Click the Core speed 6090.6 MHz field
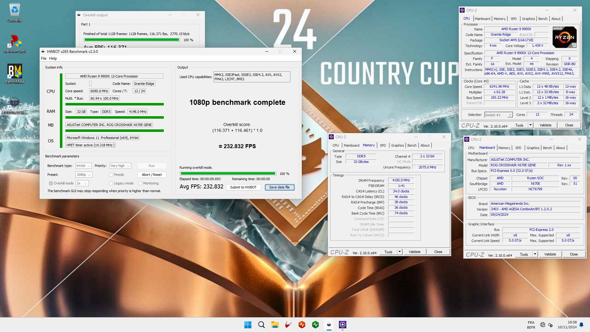Image resolution: width=590 pixels, height=332 pixels. click(x=99, y=91)
